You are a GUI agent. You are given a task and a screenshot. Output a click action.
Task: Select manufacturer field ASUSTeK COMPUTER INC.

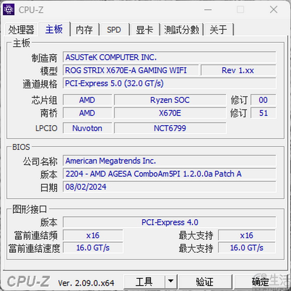(169, 57)
